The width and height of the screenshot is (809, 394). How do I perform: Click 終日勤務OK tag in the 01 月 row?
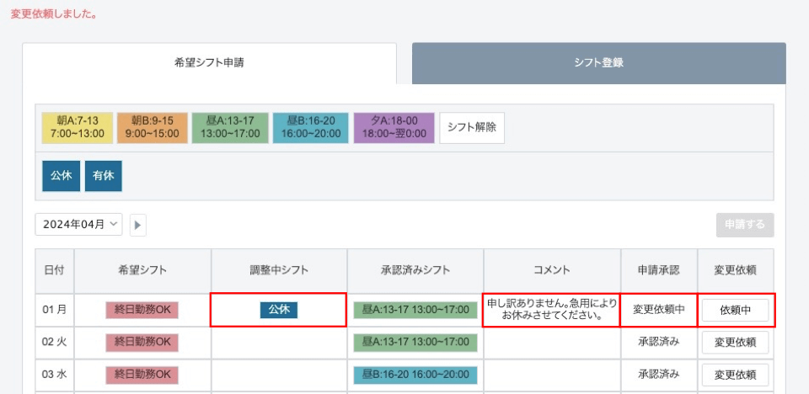pyautogui.click(x=142, y=310)
